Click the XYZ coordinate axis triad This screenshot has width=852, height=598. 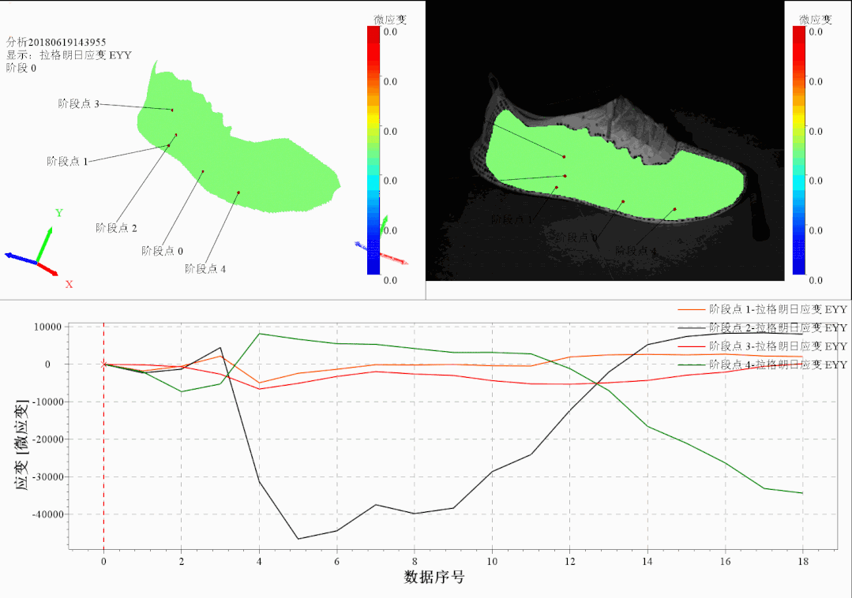[36, 254]
